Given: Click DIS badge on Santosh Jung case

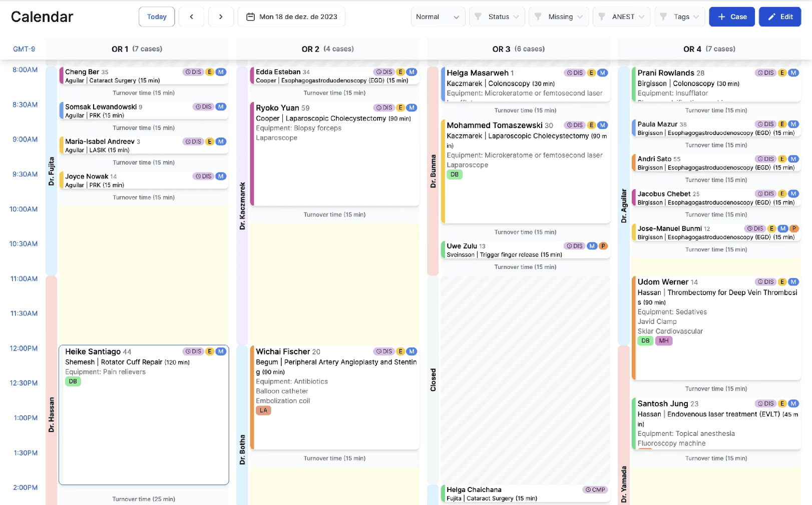Looking at the screenshot, I should pyautogui.click(x=765, y=403).
